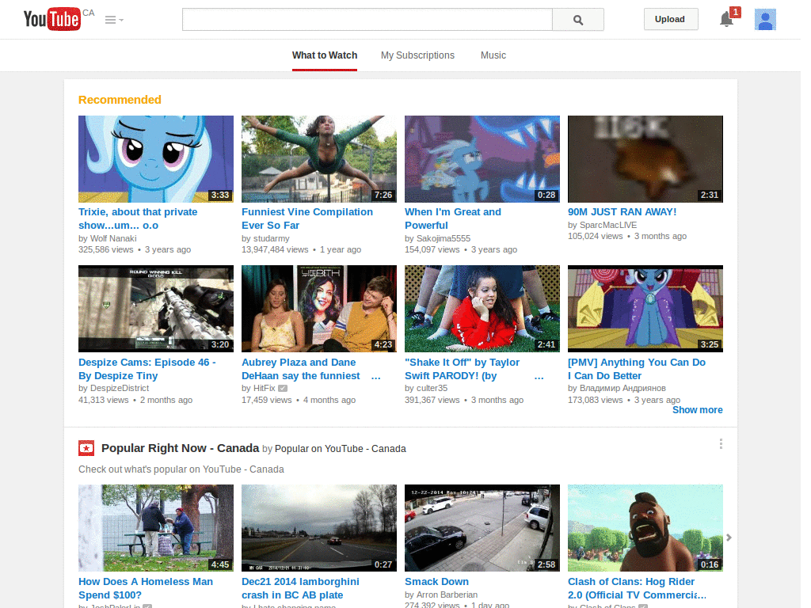Open channel culter35
The image size is (811, 608).
coord(432,388)
